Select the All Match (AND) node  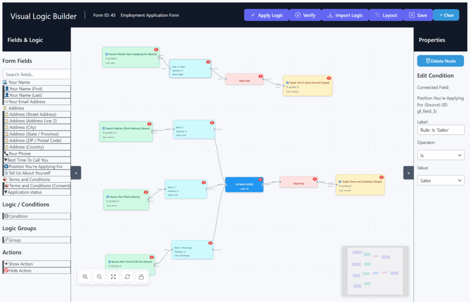(244, 185)
